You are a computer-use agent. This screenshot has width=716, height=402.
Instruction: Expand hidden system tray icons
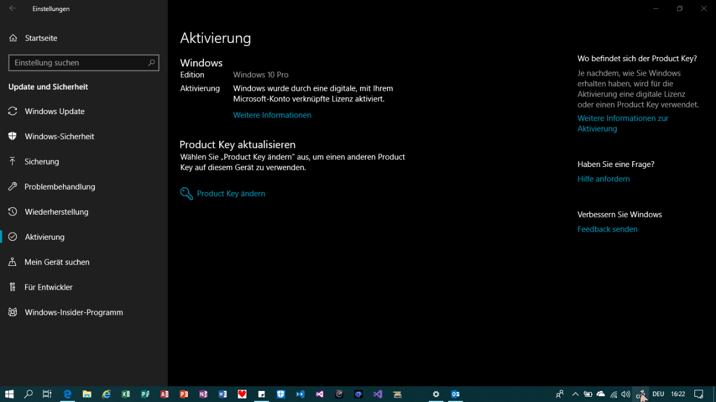click(x=576, y=394)
